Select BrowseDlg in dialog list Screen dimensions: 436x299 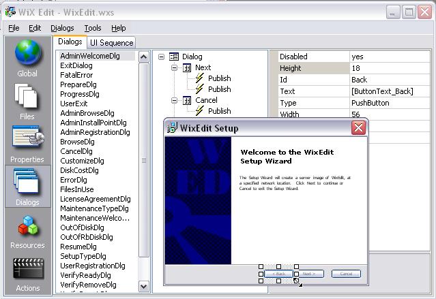pos(77,142)
